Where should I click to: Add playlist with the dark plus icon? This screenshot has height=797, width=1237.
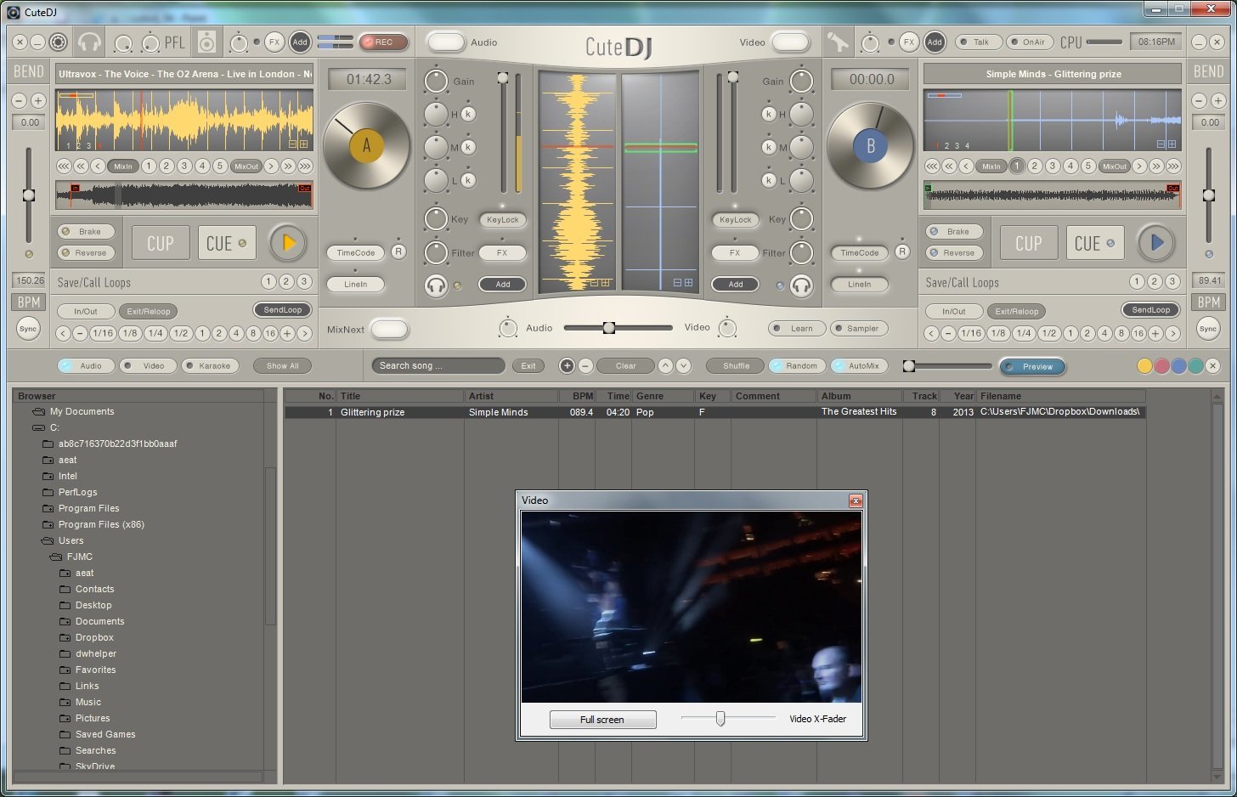tap(567, 365)
